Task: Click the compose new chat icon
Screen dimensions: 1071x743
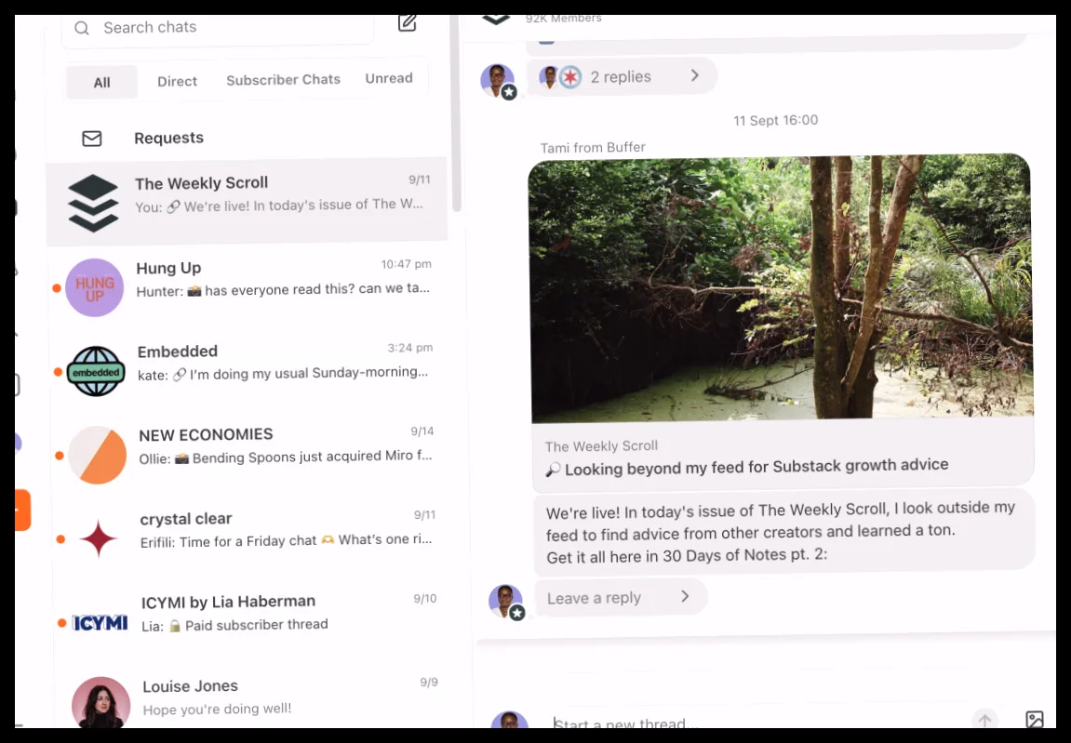Action: (407, 23)
